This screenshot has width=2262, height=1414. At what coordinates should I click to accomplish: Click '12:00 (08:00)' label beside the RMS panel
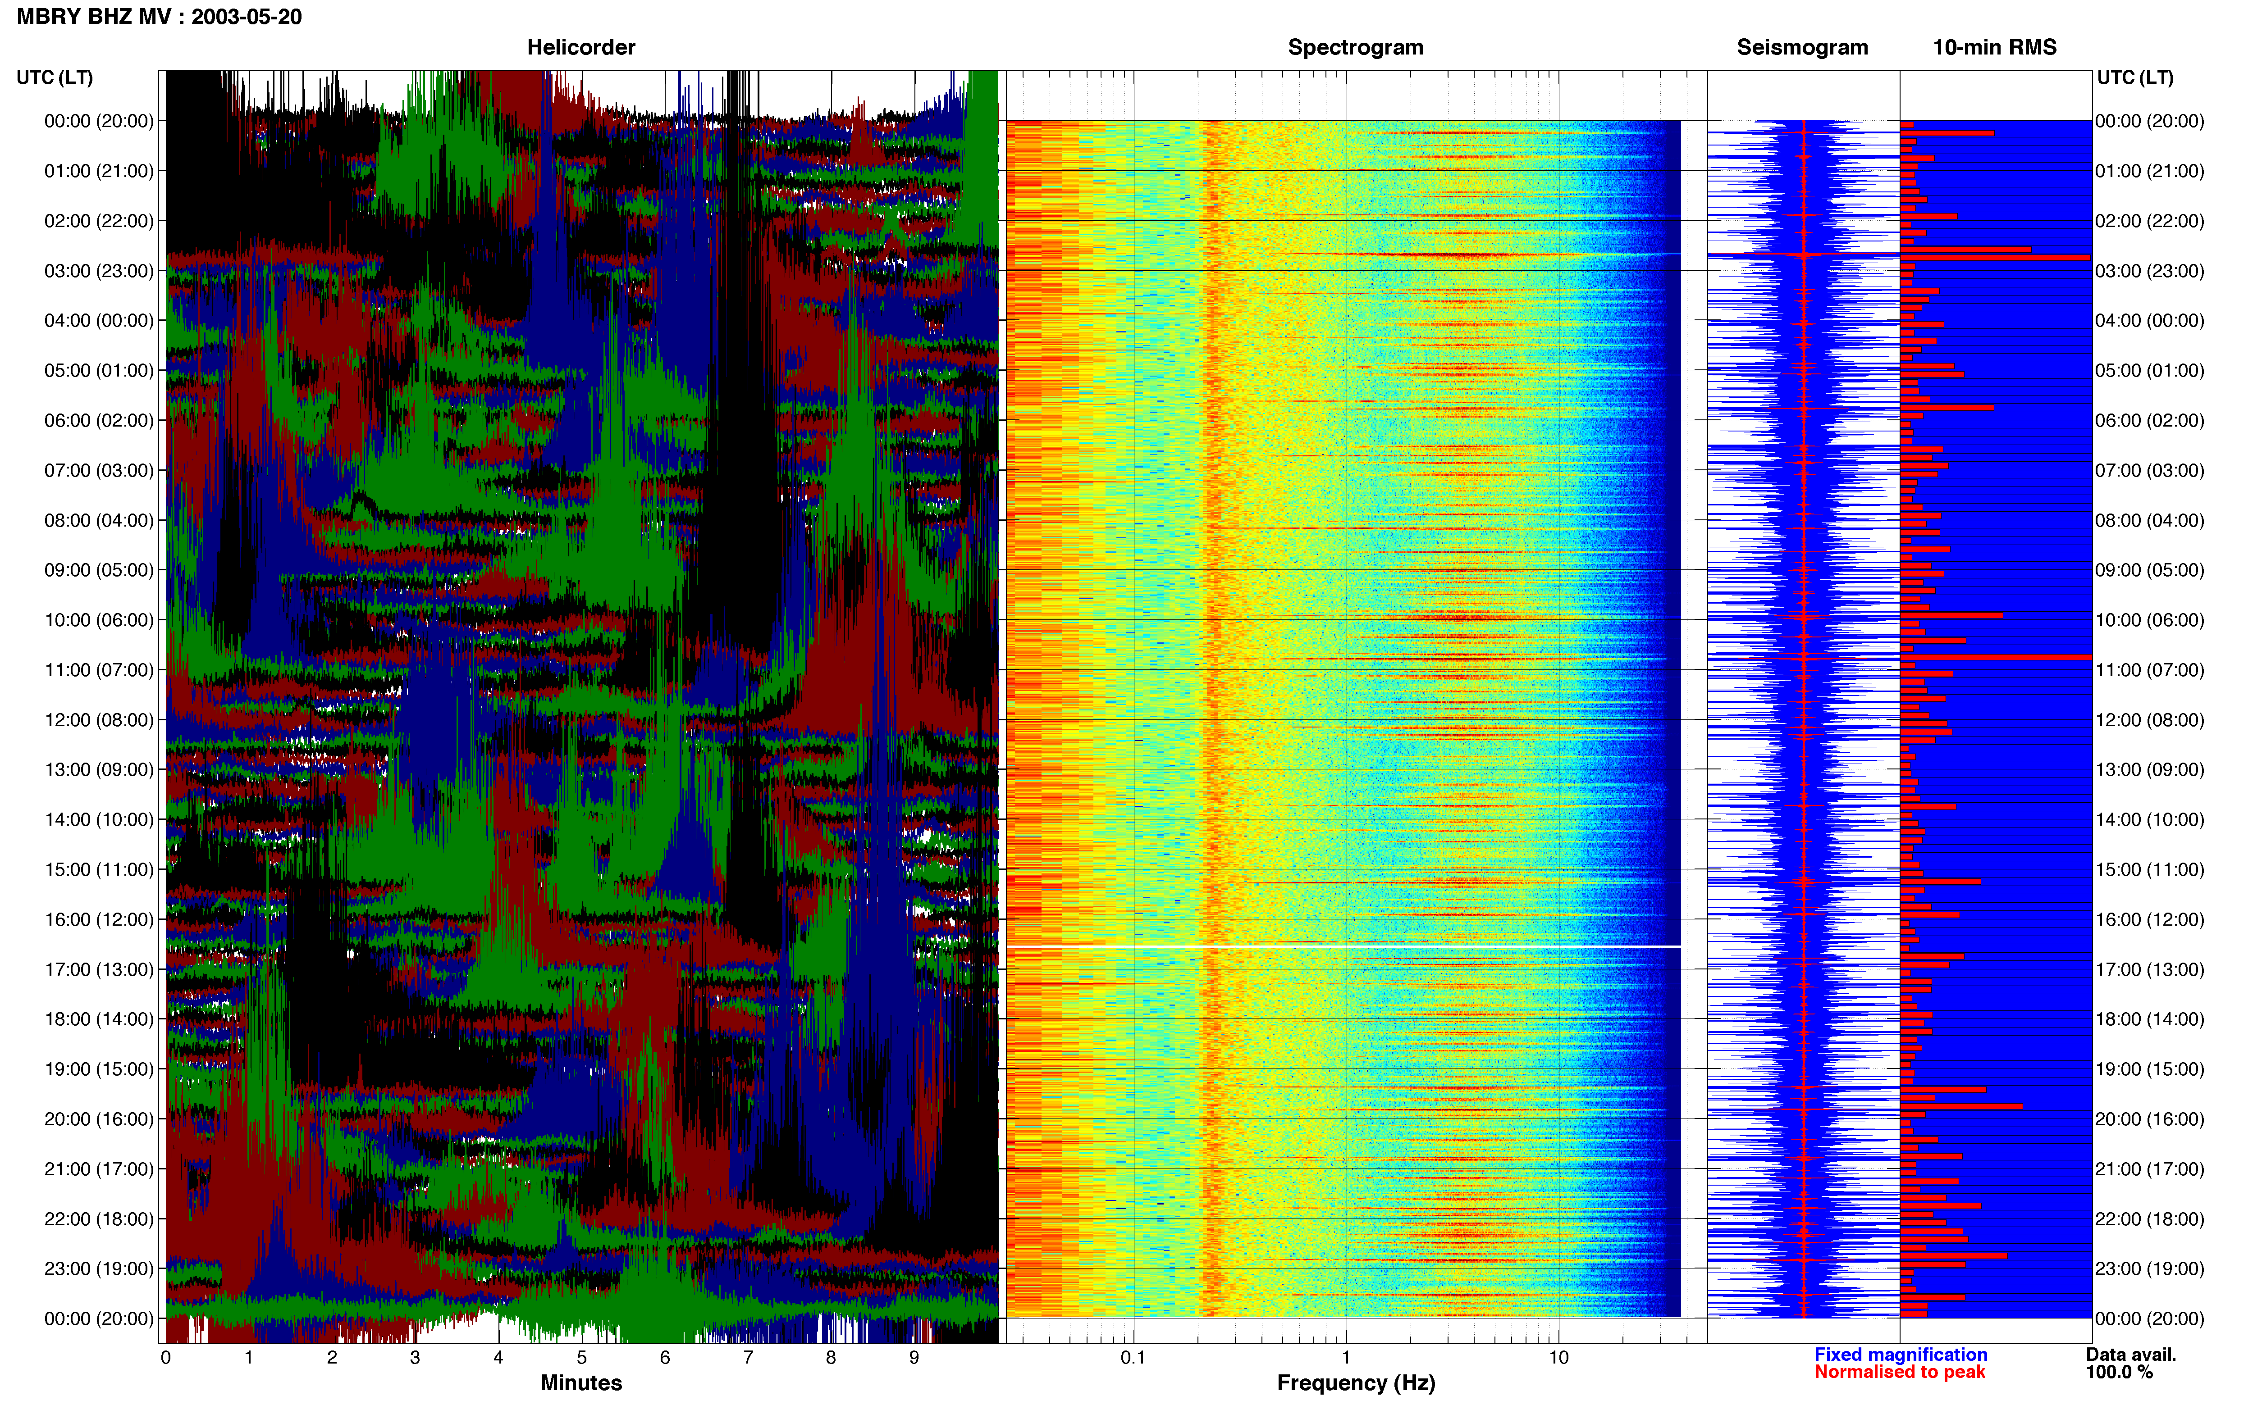click(x=2150, y=720)
